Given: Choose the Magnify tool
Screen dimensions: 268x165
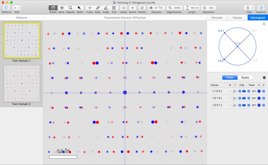Looking at the screenshot, I should pyautogui.click(x=70, y=8).
